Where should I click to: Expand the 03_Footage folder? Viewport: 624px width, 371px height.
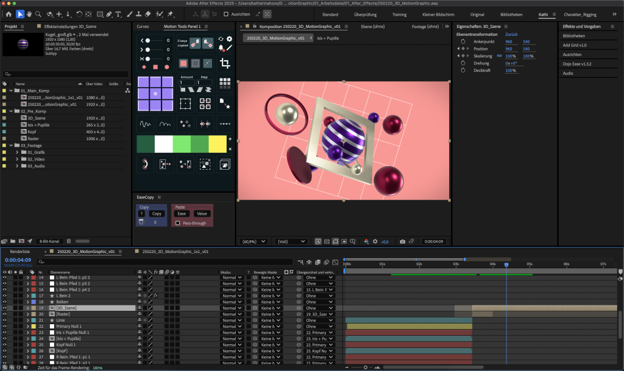pyautogui.click(x=10, y=145)
